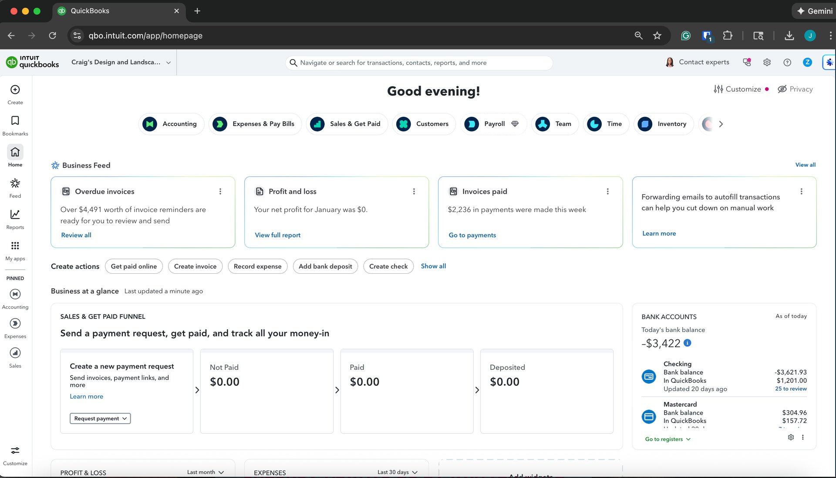Open QuickBooks settings gear
The image size is (836, 478).
tap(767, 62)
